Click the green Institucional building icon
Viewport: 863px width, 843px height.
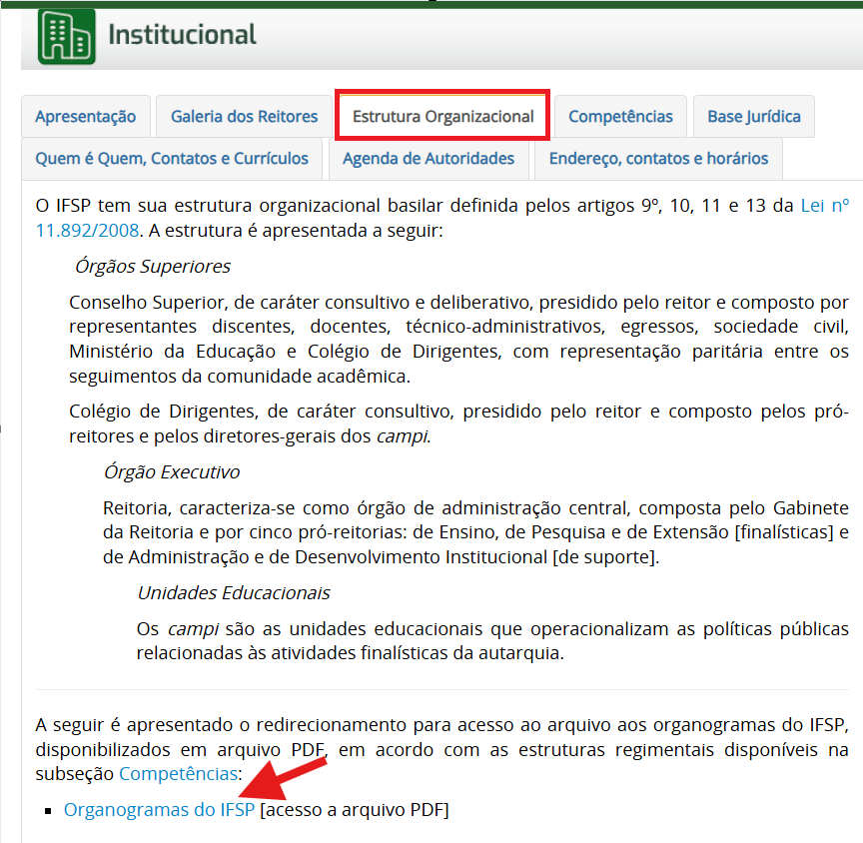[67, 36]
